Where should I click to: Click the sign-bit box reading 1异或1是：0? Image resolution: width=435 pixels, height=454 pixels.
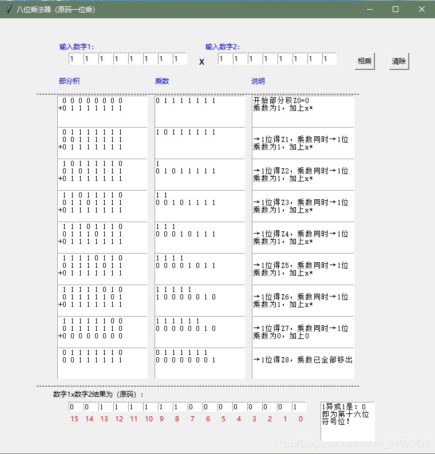[x=347, y=421]
